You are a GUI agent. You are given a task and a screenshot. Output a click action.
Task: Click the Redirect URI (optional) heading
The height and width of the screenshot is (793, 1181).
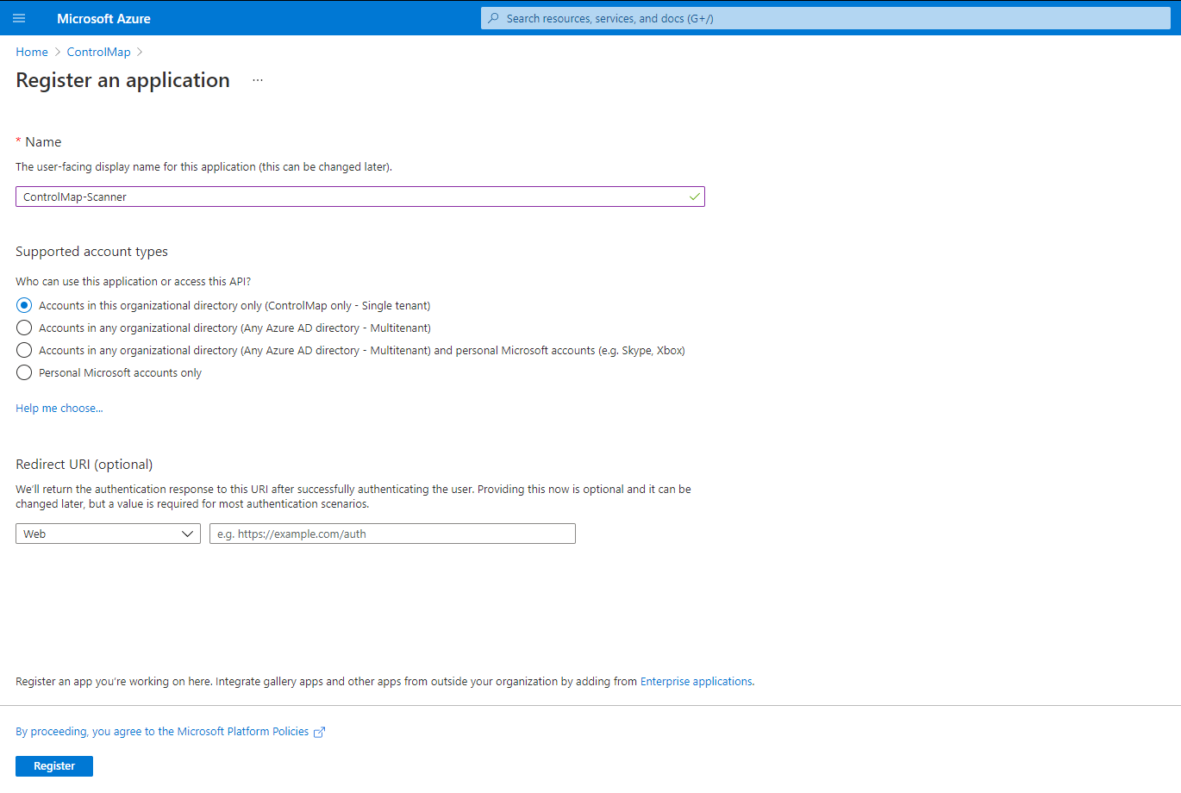tap(84, 464)
